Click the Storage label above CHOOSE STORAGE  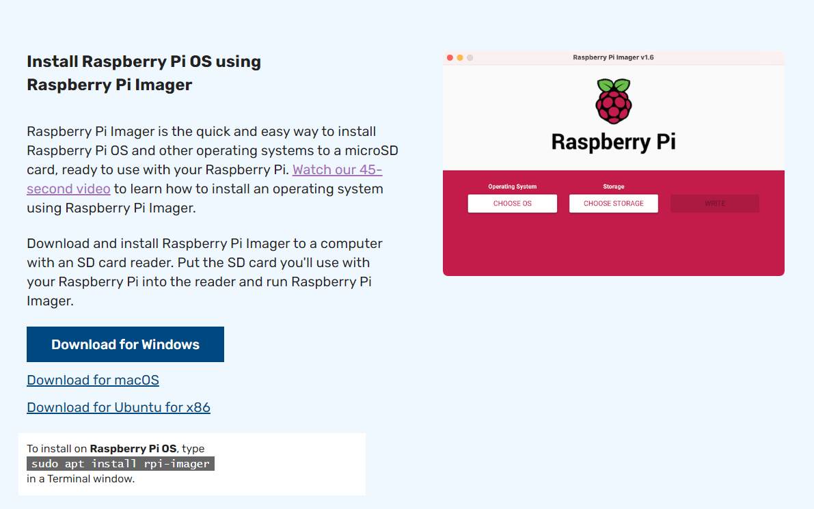(x=613, y=187)
